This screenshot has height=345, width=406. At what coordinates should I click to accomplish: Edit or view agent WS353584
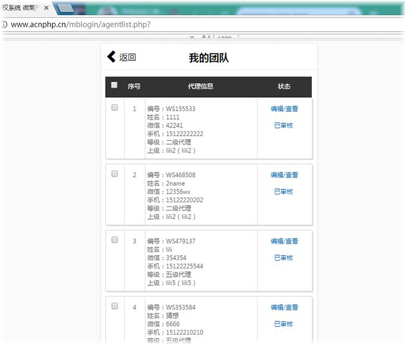click(284, 308)
